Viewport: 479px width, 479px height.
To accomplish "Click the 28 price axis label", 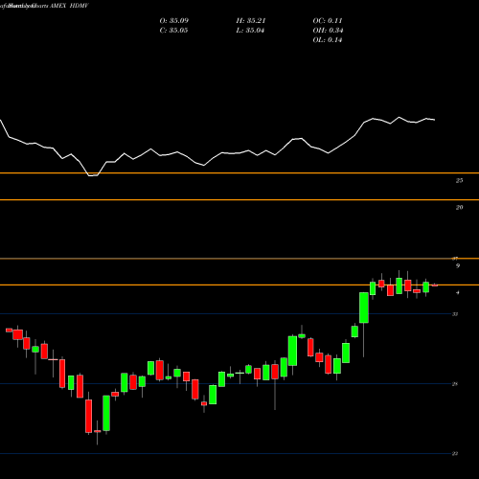I will point(455,384).
